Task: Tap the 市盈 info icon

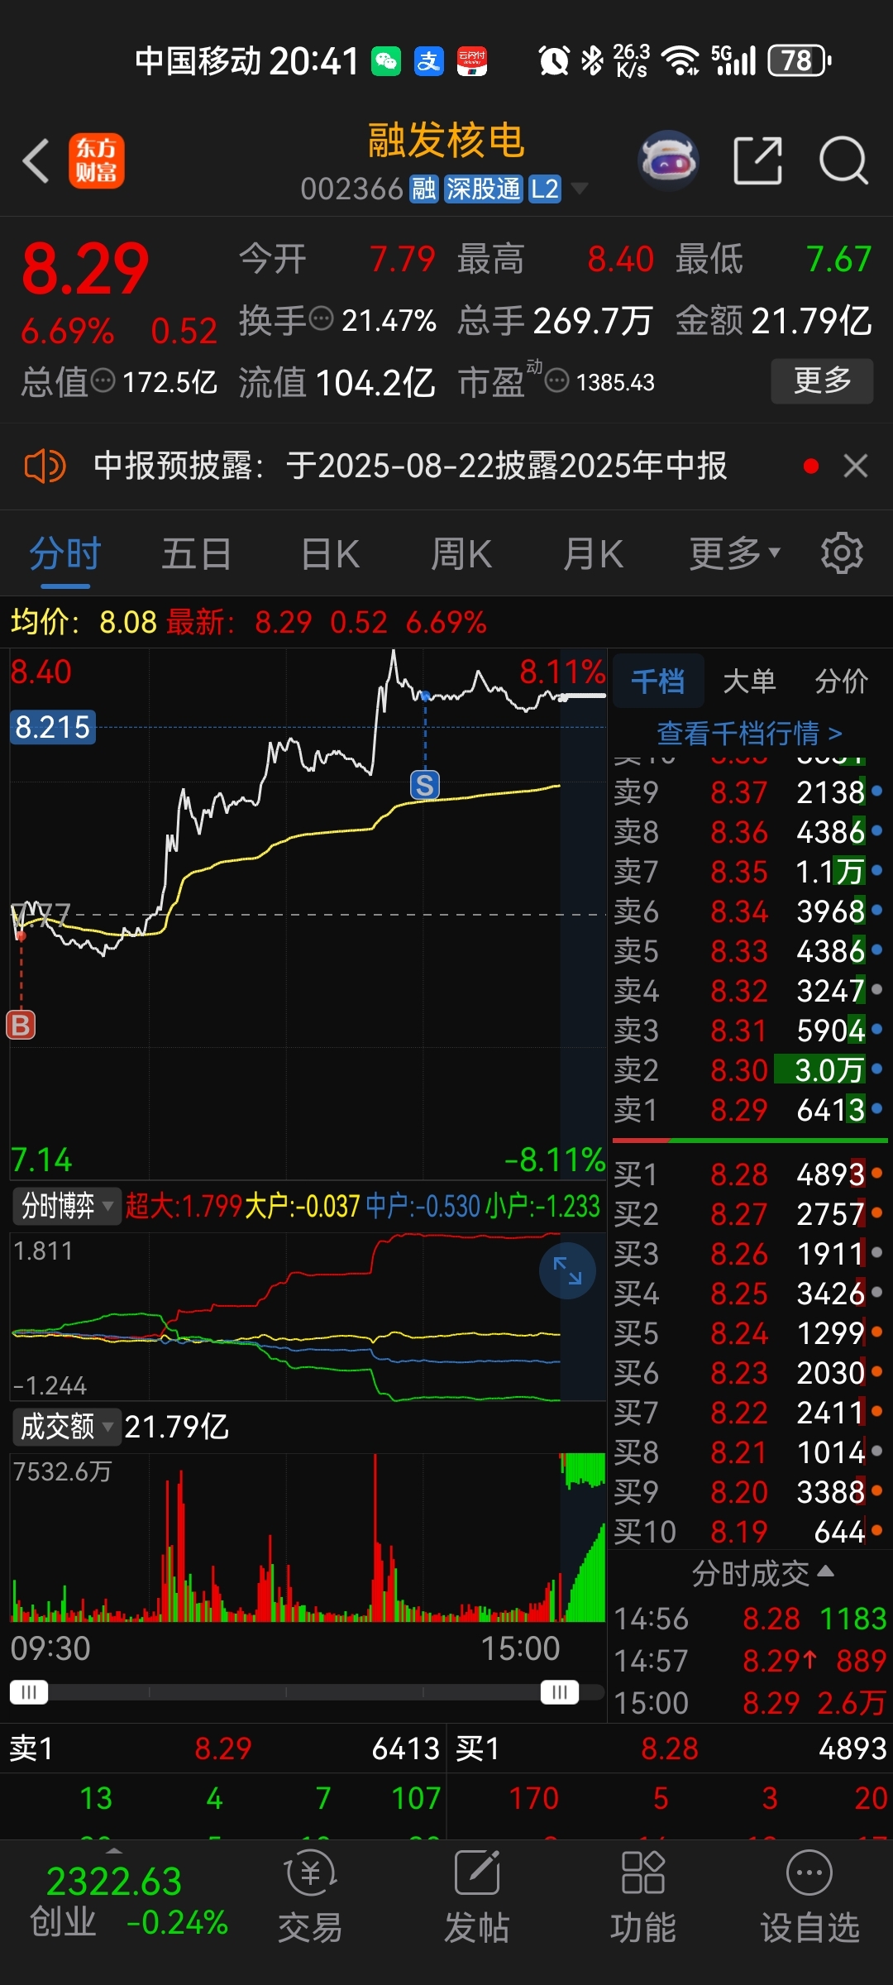Action: tap(557, 380)
